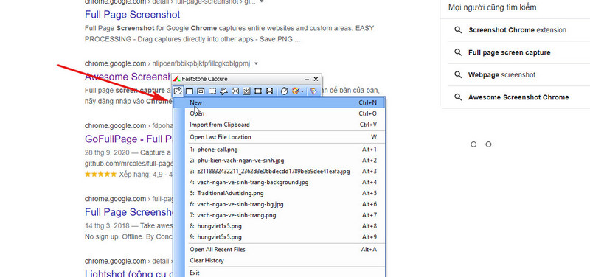This screenshot has height=277, width=590.
Task: Expand dropdown arrow beside nlipoenfbbikpbjkfpfillcgkoblgpmj URL
Action: [x=256, y=63]
